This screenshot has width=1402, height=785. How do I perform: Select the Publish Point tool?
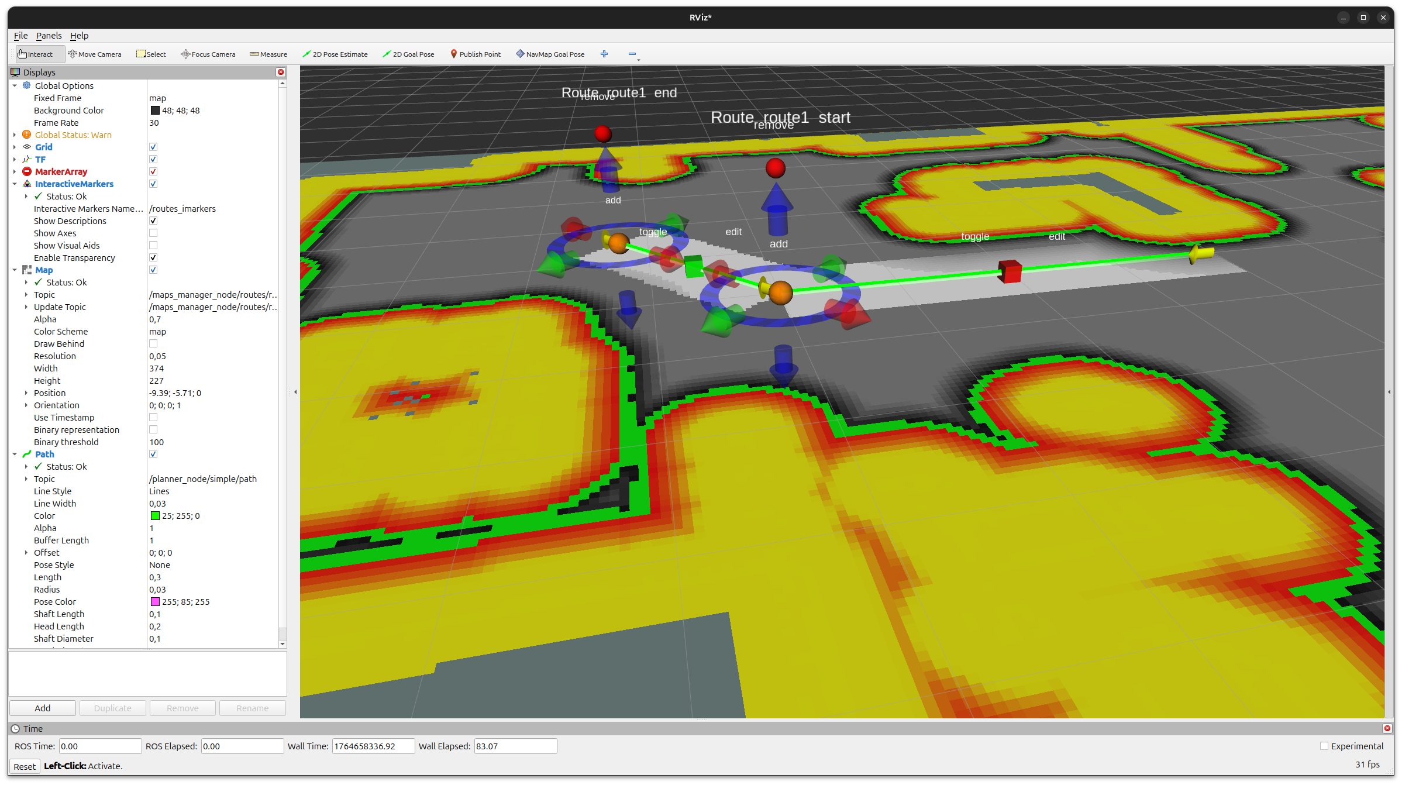click(476, 54)
